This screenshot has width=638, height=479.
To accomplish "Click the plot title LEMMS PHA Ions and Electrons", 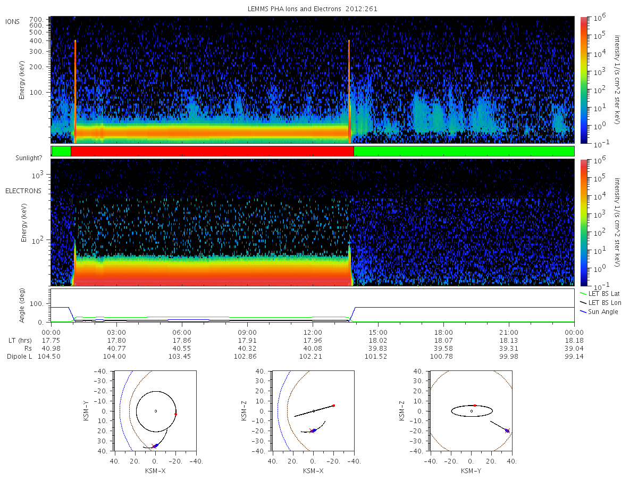I will click(313, 9).
